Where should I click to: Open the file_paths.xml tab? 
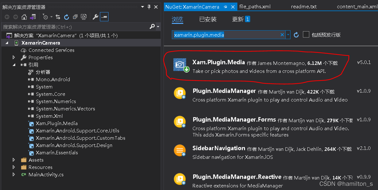(255, 7)
